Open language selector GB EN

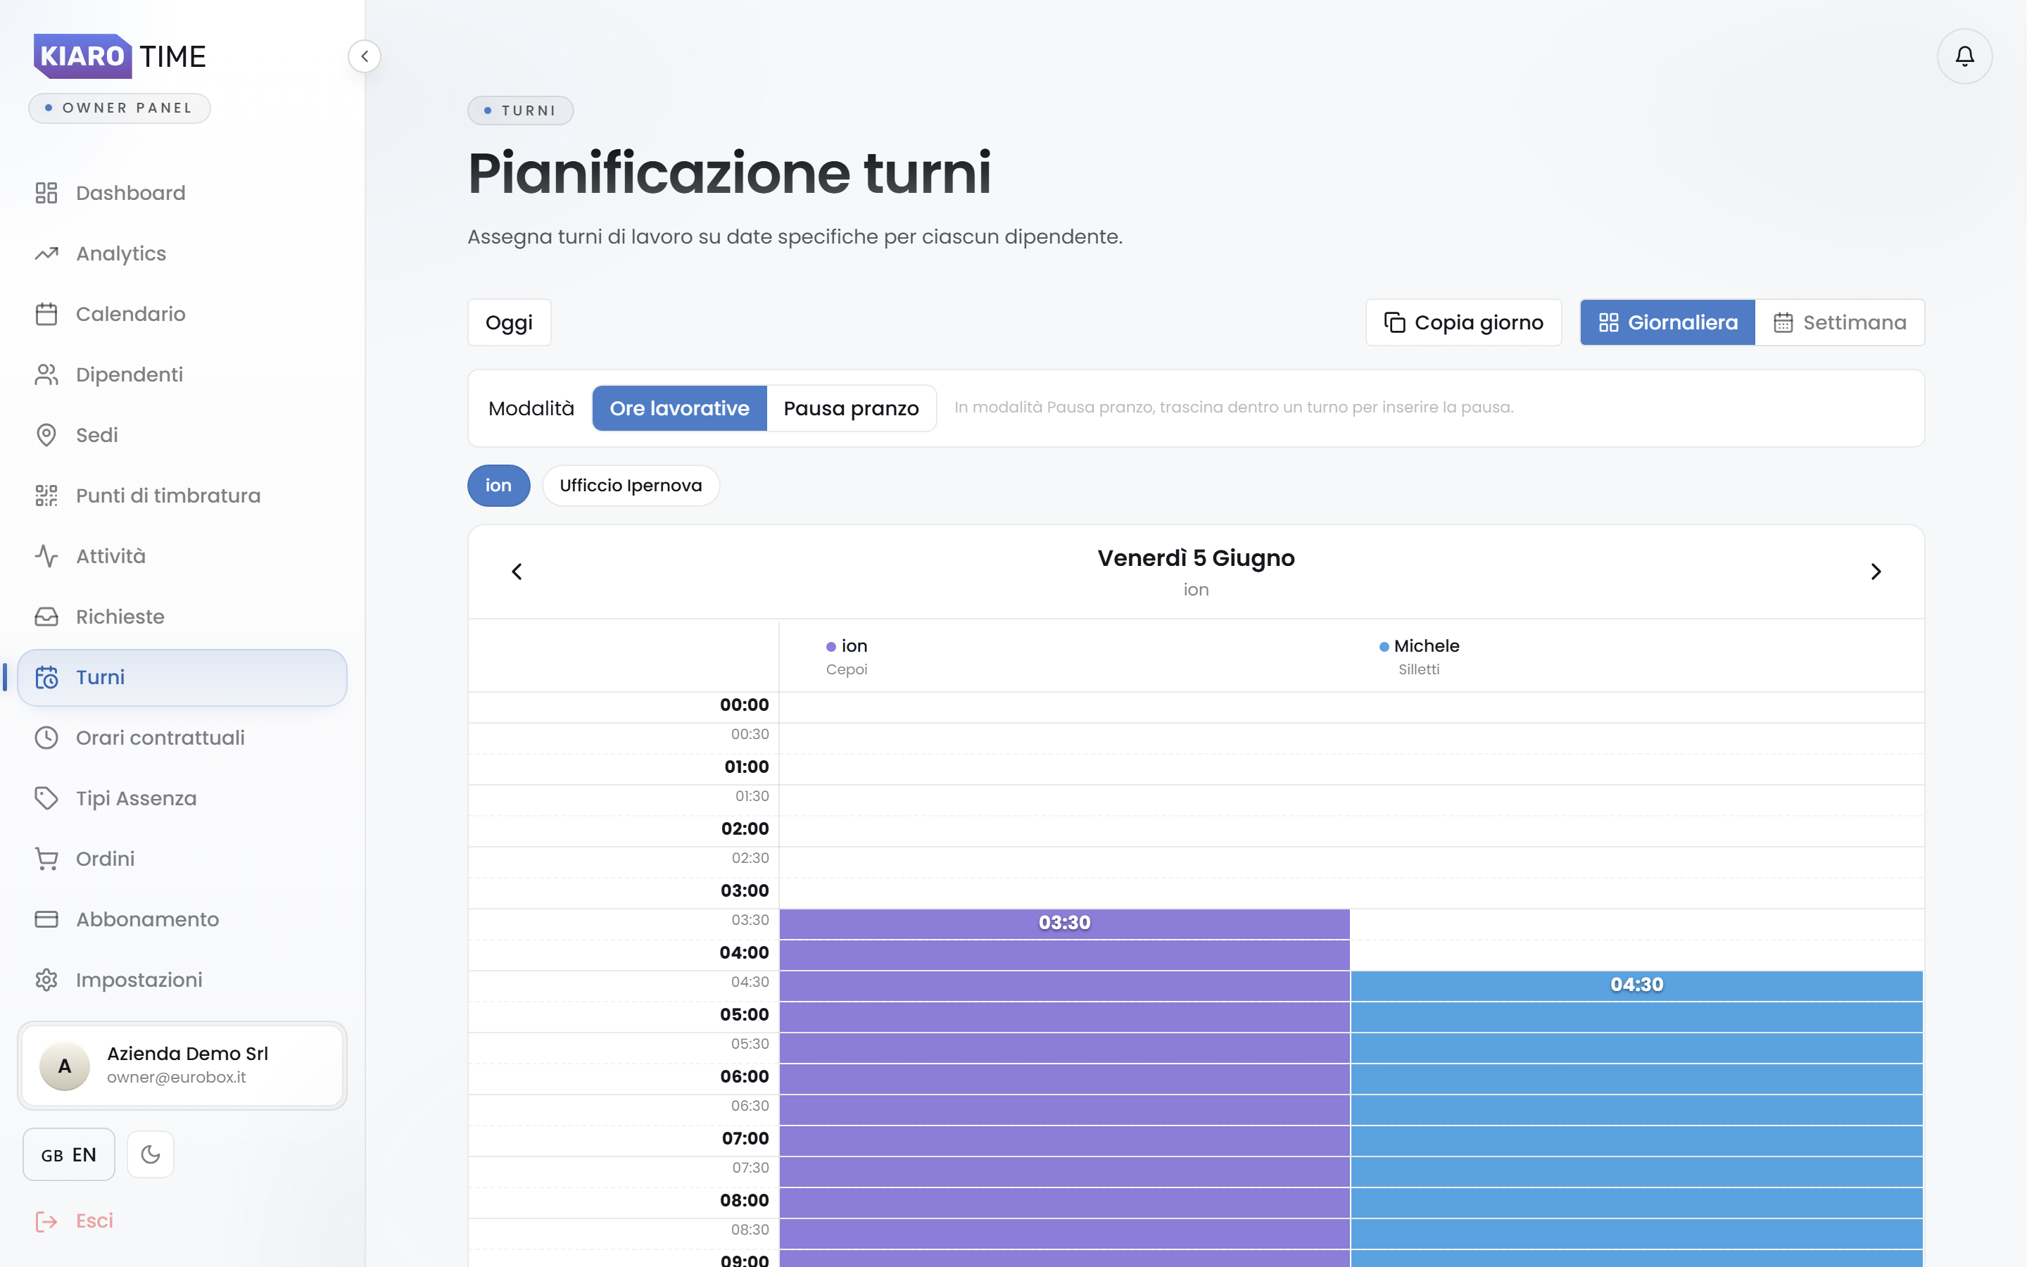pyautogui.click(x=69, y=1154)
